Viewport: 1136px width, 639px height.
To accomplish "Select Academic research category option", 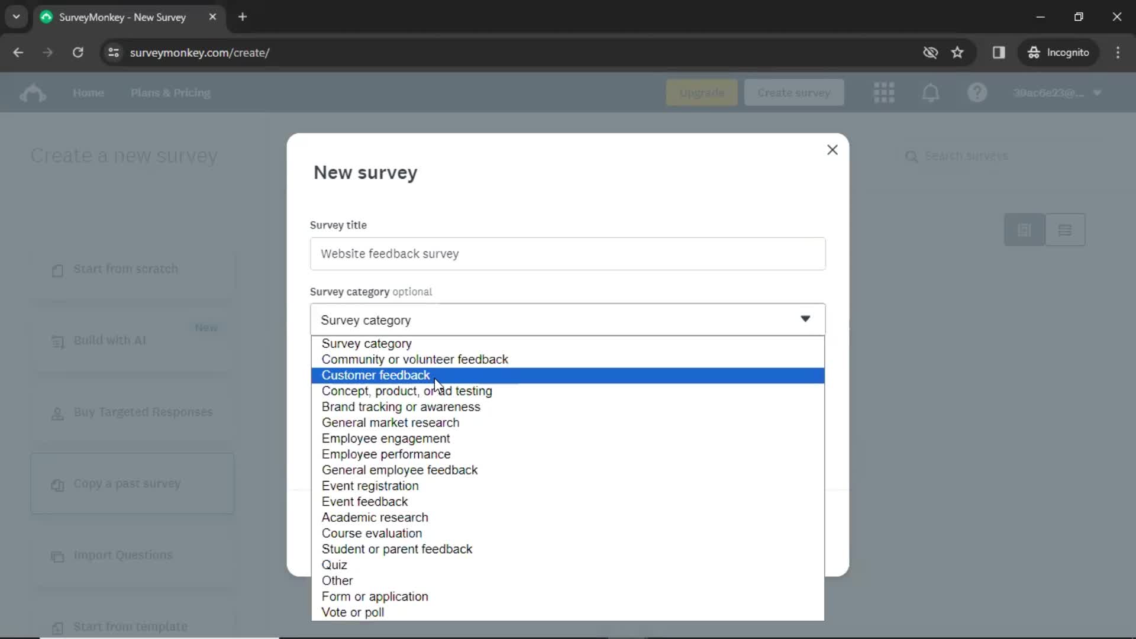I will [x=375, y=517].
